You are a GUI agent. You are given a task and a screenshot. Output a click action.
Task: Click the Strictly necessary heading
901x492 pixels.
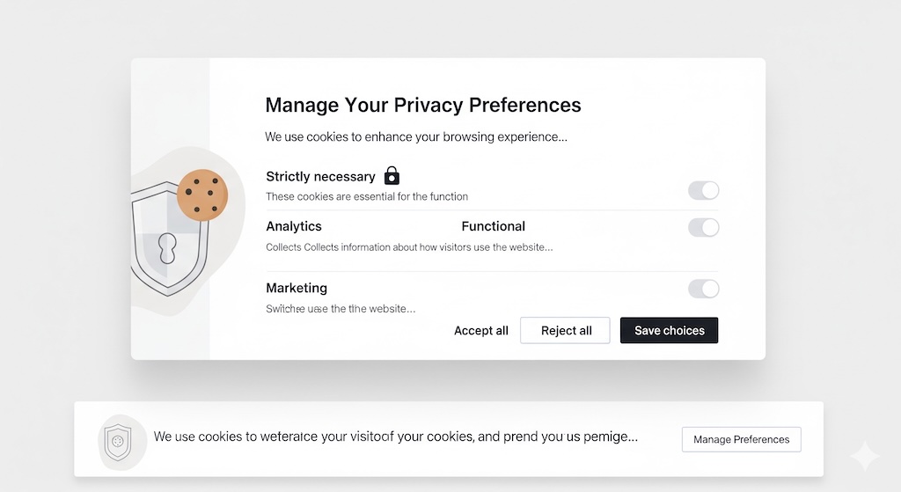[320, 177]
